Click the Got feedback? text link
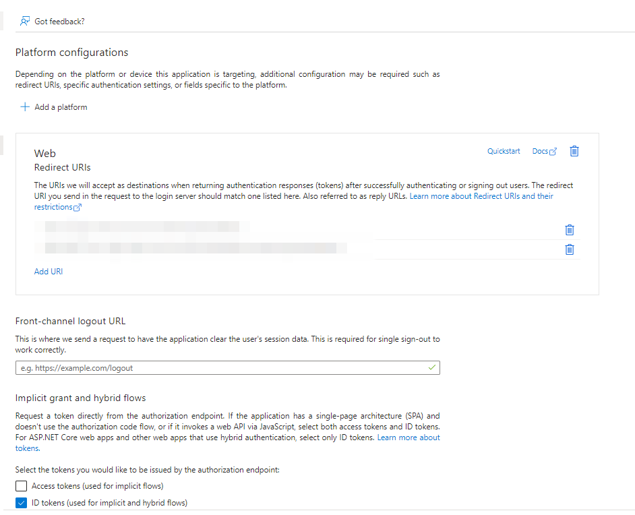The height and width of the screenshot is (515, 635). [59, 22]
